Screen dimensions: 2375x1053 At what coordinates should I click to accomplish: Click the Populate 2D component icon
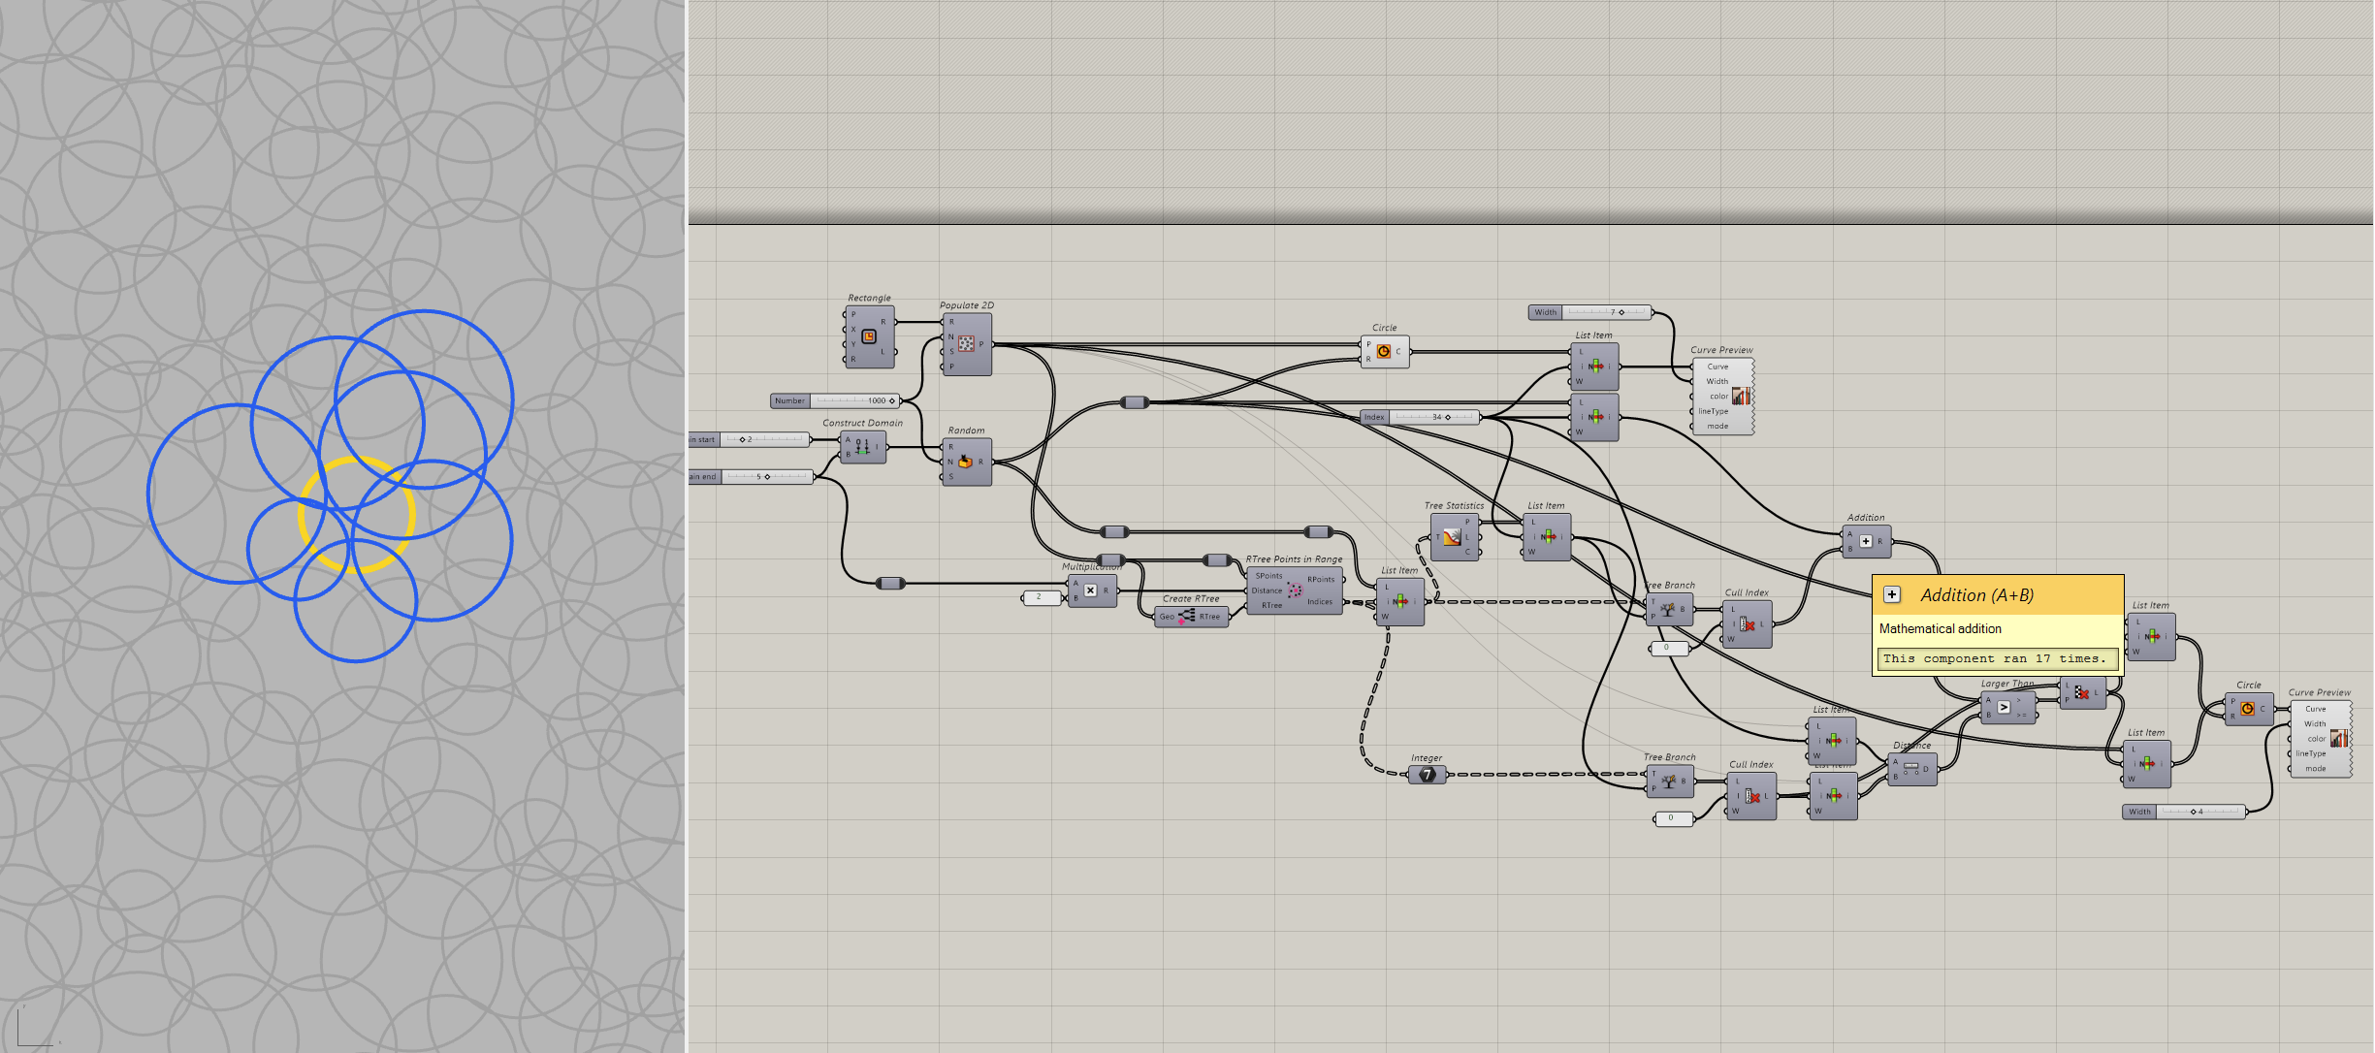coord(966,343)
